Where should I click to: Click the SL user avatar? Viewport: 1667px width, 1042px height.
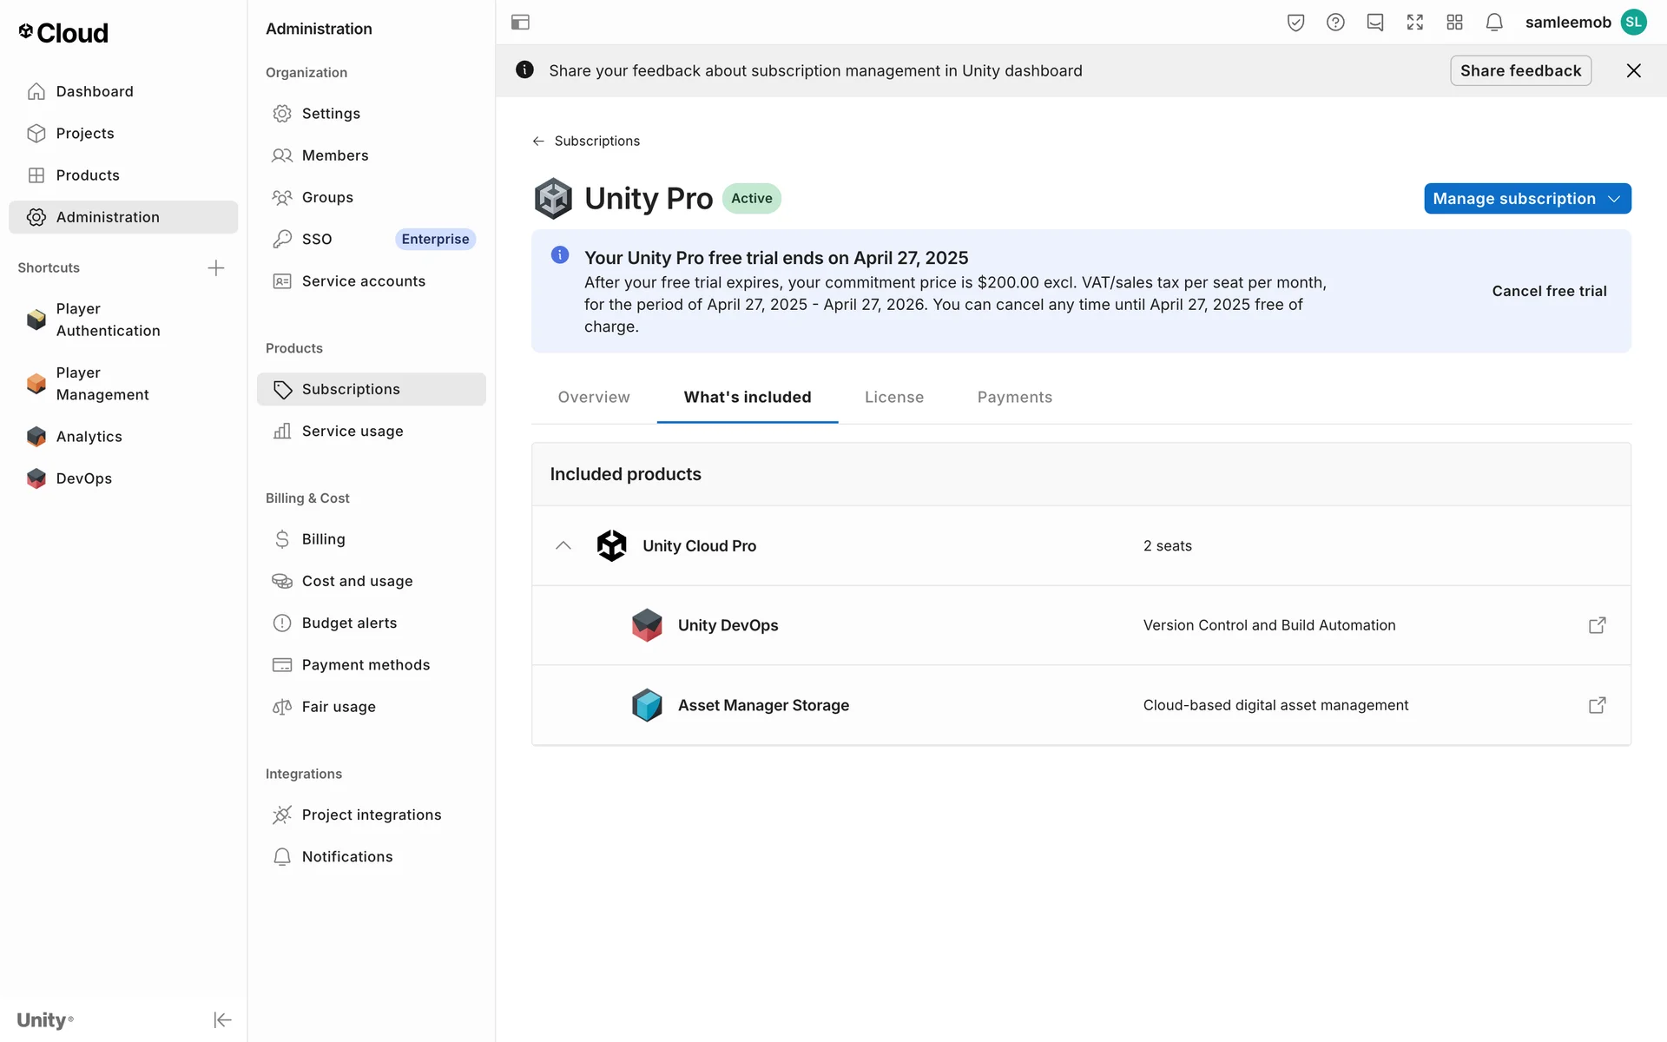point(1633,23)
